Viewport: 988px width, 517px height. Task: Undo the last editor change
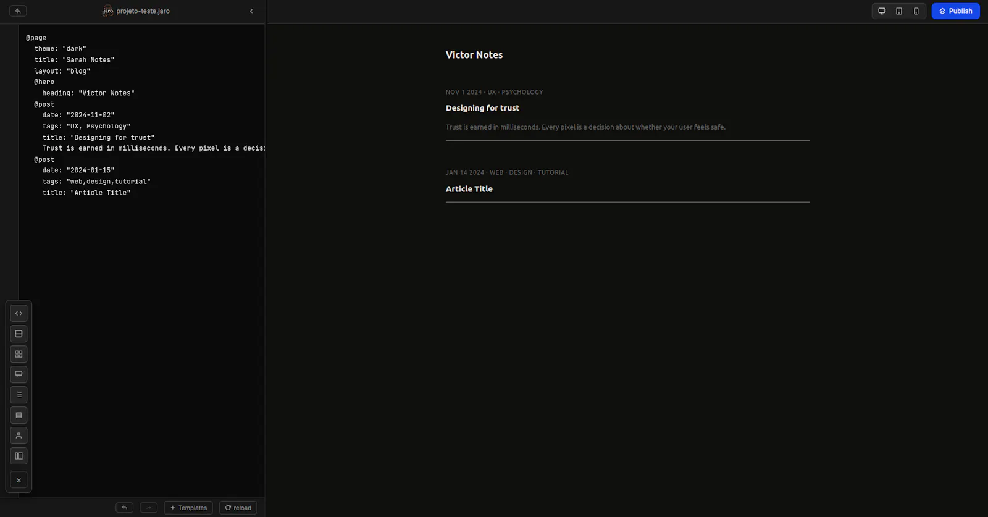[124, 508]
